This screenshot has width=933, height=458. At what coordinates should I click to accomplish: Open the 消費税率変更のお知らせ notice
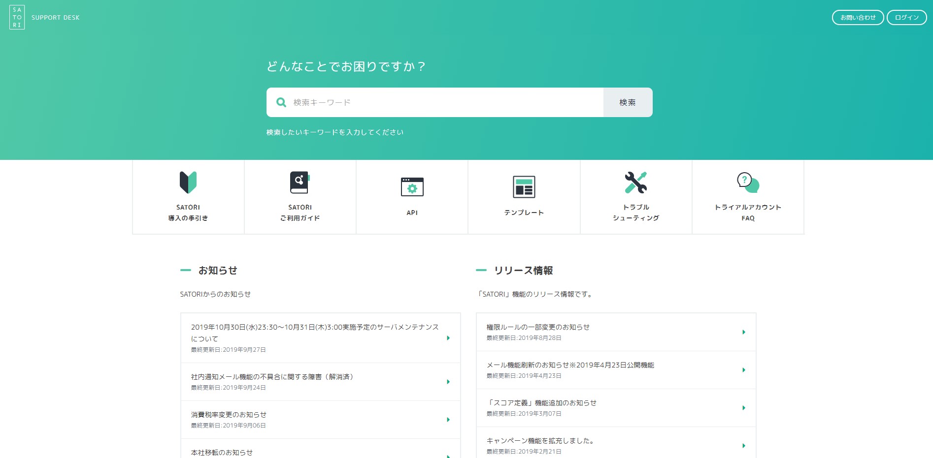pyautogui.click(x=321, y=420)
